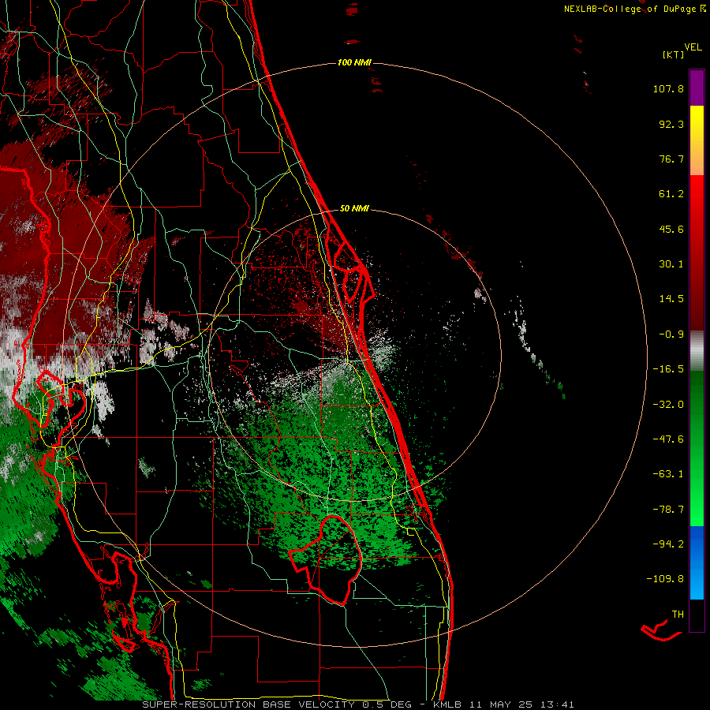710x710 pixels.
Task: Pick the purple segment of the velocity scale
Action: pos(697,88)
